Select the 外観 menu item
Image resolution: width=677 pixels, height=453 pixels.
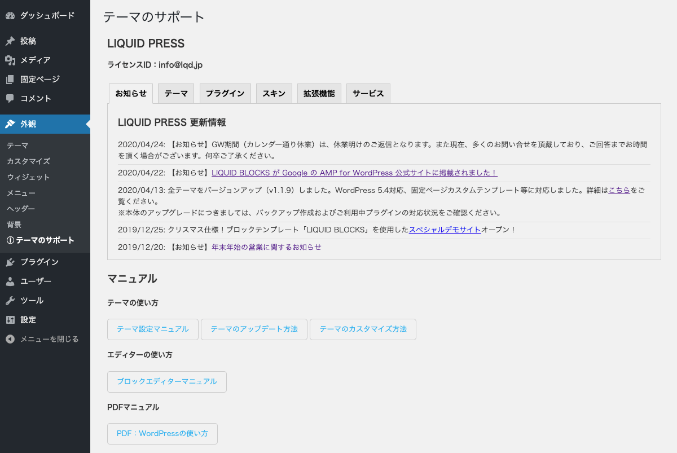tap(45, 124)
